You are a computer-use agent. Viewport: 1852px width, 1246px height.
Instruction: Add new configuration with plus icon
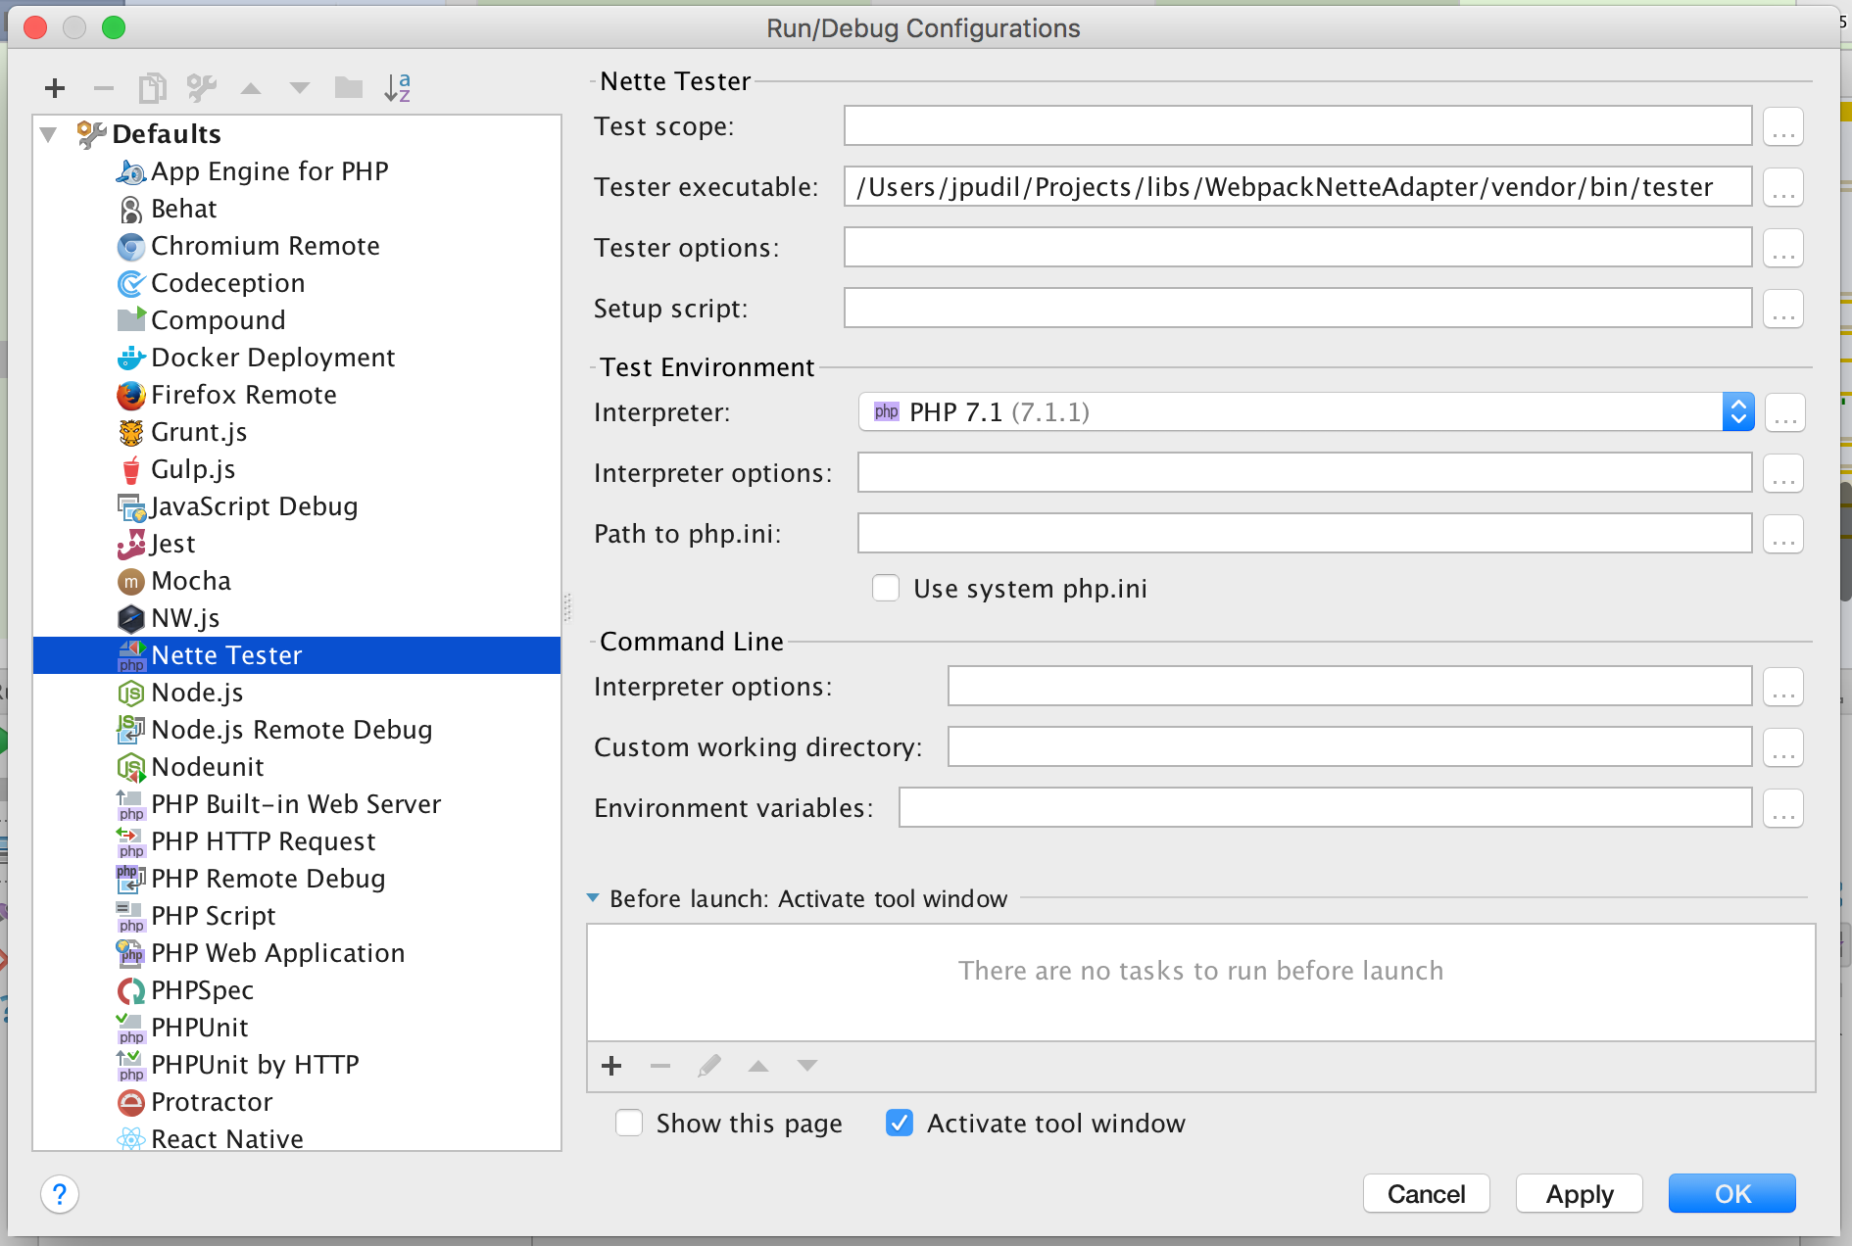point(55,88)
